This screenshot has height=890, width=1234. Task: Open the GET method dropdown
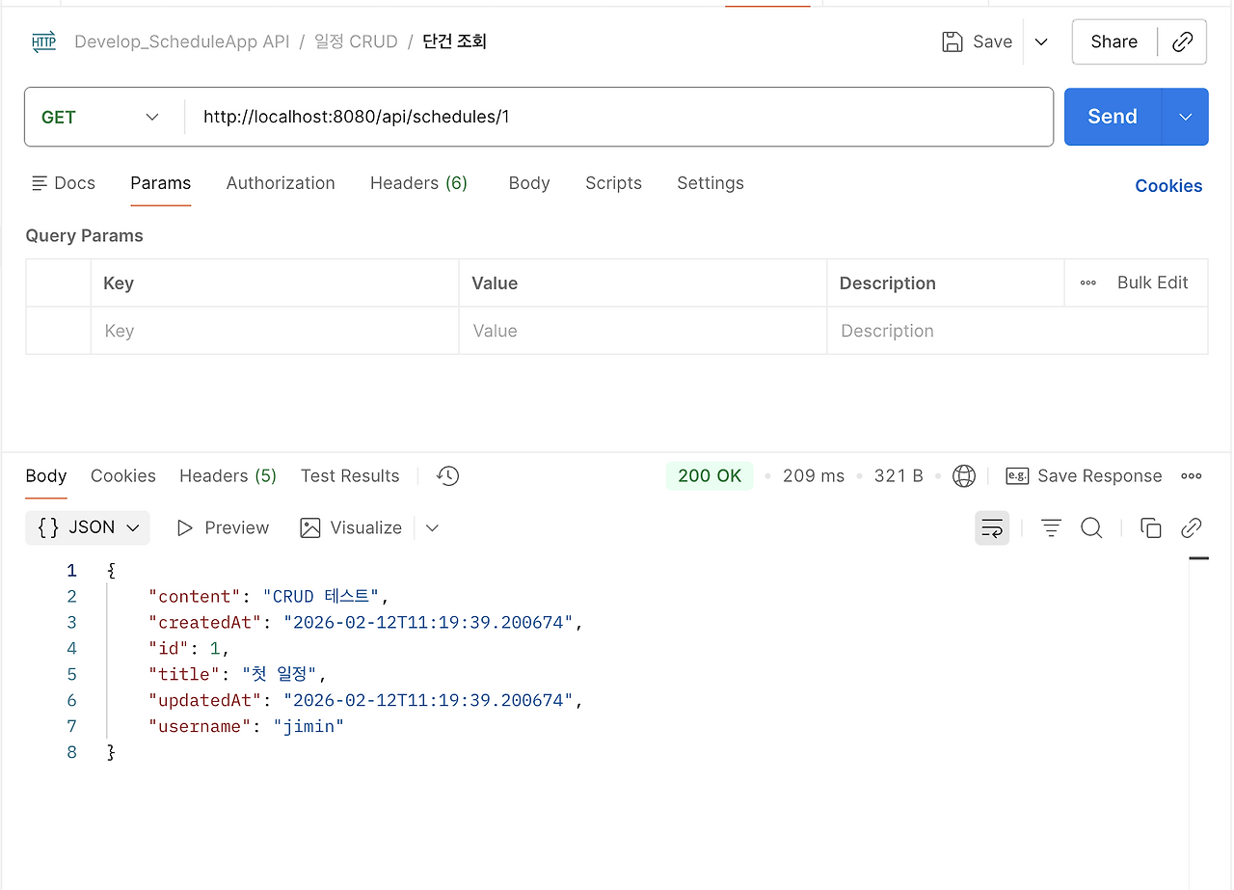point(102,117)
